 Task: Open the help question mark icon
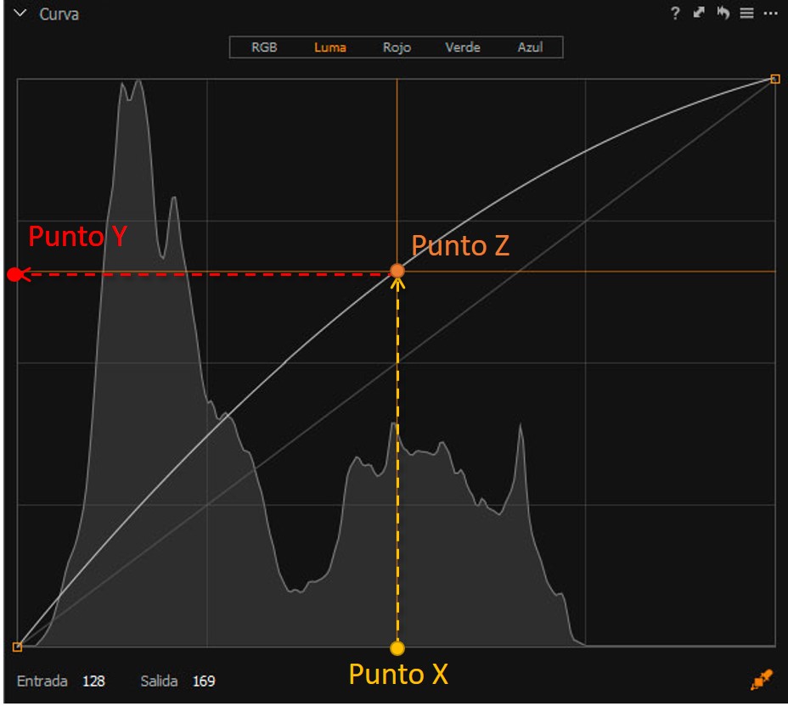point(675,14)
